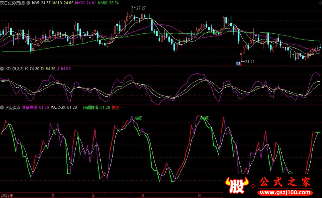
Task: Click the 27.27 high price label
Action: (141, 8)
